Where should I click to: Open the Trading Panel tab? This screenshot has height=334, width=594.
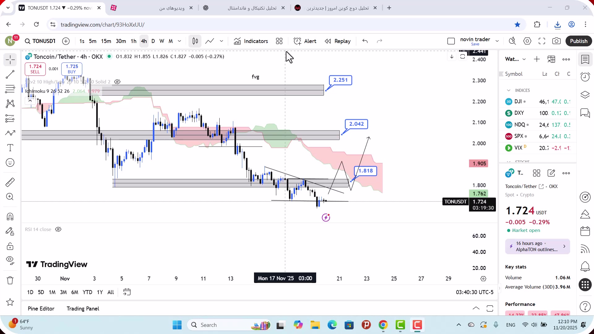point(83,309)
